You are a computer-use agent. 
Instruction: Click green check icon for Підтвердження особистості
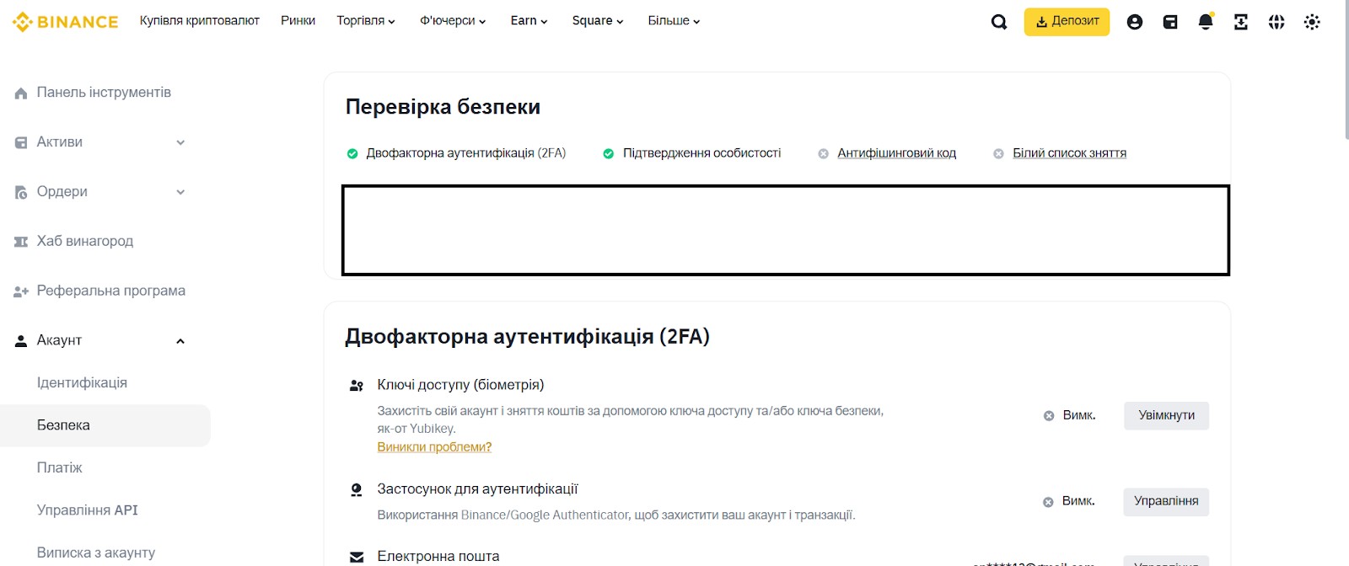[608, 153]
